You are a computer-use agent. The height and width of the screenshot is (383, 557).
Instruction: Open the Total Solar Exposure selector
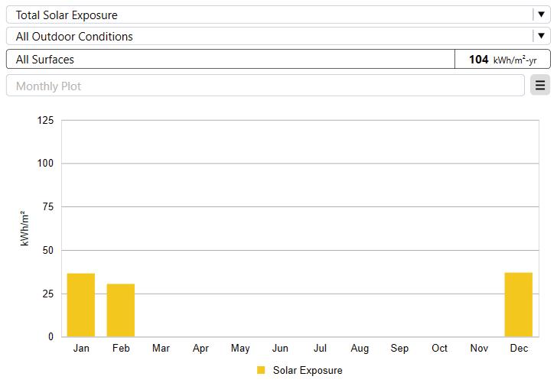pos(268,15)
